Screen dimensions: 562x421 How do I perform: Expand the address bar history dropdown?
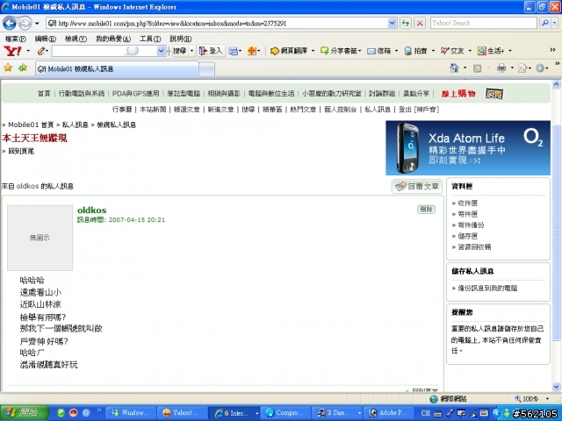point(393,24)
